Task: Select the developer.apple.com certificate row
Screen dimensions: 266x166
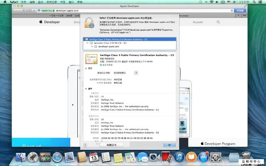Action: pos(130,46)
